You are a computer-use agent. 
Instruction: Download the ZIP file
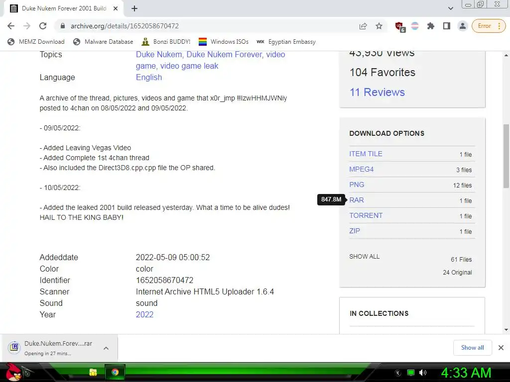pyautogui.click(x=355, y=231)
